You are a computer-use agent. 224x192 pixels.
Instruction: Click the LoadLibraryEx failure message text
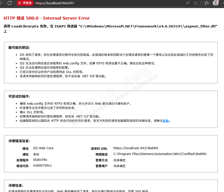pyautogui.click(x=110, y=29)
